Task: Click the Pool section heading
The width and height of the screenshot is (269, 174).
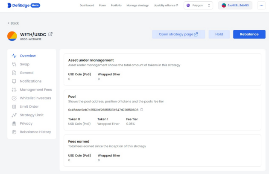Action: [72, 97]
